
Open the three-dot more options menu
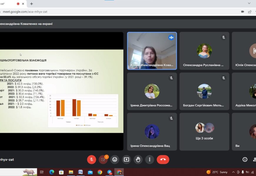click(149, 160)
